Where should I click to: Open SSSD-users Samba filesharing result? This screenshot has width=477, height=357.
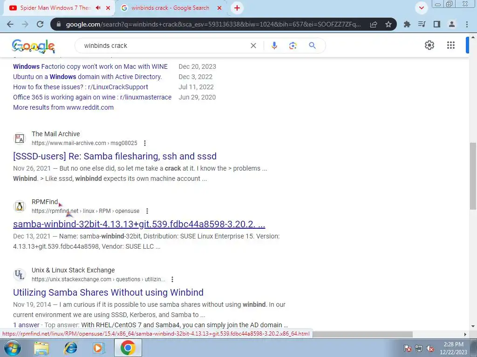click(115, 156)
